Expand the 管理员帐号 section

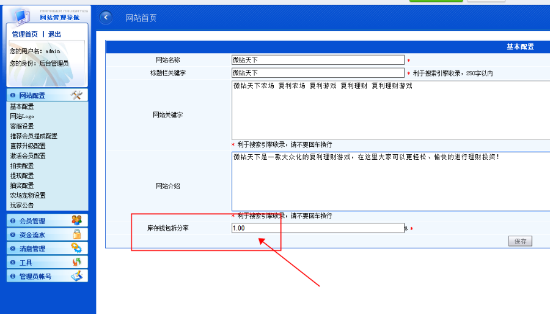point(47,276)
